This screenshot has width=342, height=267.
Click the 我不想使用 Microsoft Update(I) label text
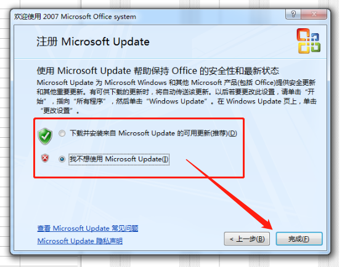[119, 159]
